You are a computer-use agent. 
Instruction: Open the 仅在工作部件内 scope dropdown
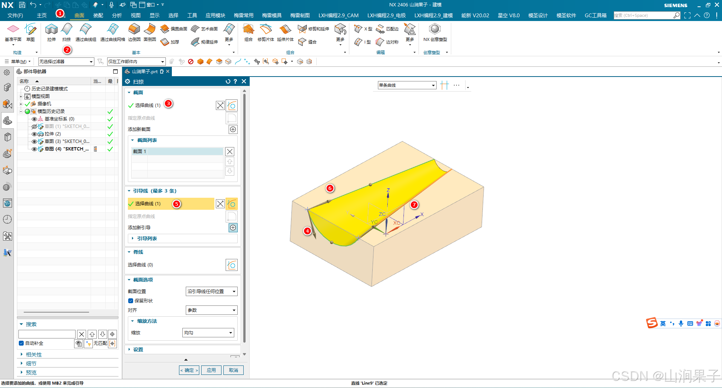tap(136, 62)
